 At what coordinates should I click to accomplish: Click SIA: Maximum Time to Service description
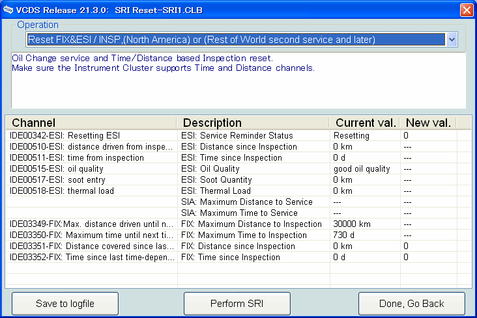[x=239, y=213]
